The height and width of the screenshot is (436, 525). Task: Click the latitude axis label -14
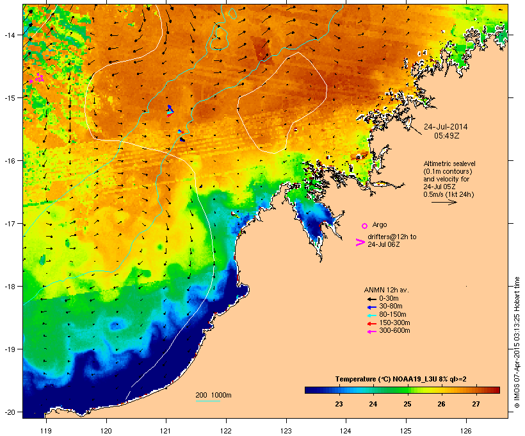(10, 35)
